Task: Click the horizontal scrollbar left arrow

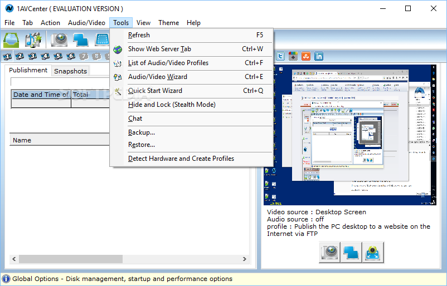Action: [x=14, y=259]
